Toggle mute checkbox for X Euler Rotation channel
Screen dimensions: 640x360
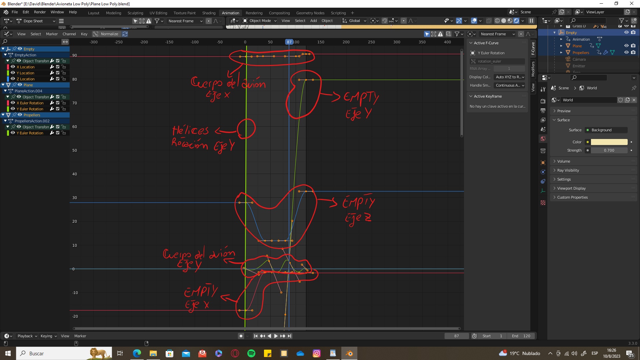[x=58, y=103]
